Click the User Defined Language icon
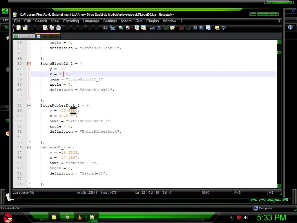The image size is (297, 223). point(173,28)
